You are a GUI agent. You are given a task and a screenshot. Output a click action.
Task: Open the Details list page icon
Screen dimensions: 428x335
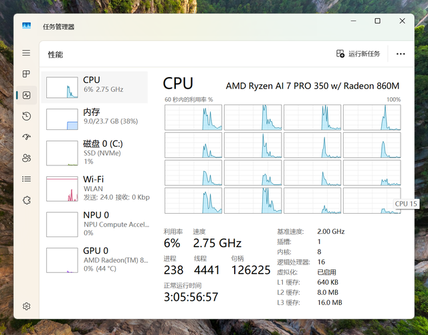[x=27, y=179]
